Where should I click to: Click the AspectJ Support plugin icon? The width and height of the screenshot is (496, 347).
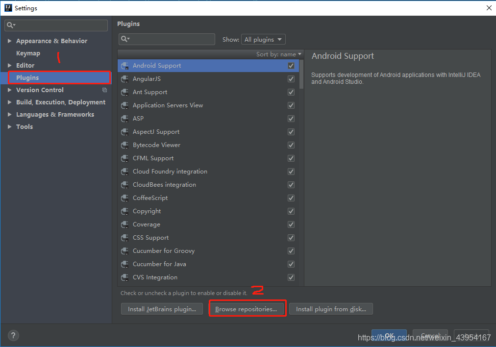pyautogui.click(x=125, y=132)
